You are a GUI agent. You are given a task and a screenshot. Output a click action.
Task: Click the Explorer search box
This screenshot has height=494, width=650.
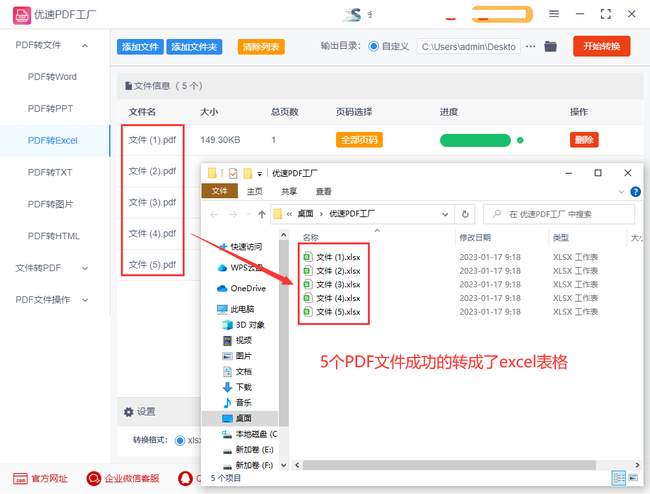[x=559, y=214]
